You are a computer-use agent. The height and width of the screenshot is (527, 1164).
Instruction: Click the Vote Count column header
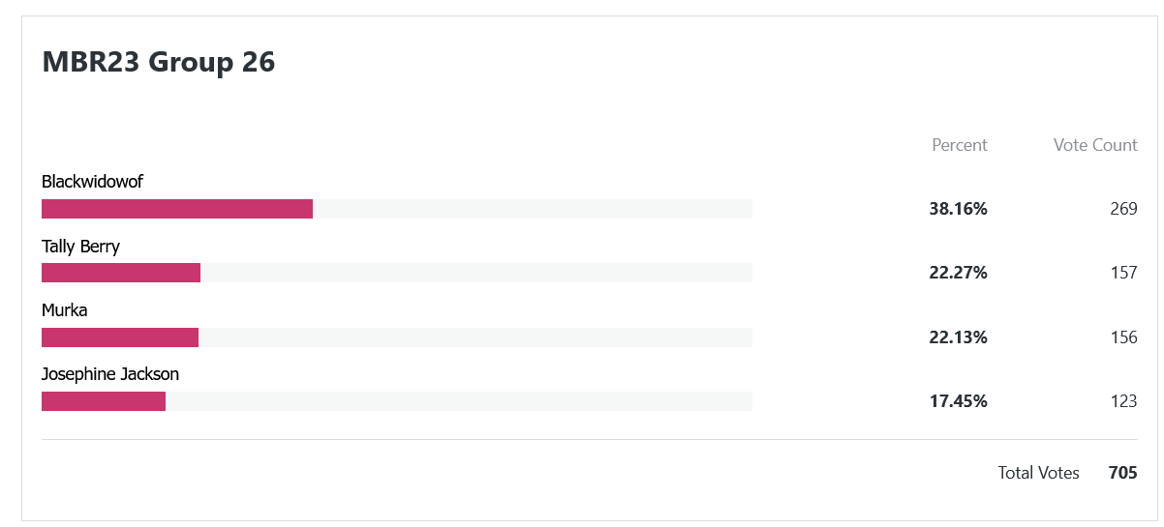[1095, 145]
